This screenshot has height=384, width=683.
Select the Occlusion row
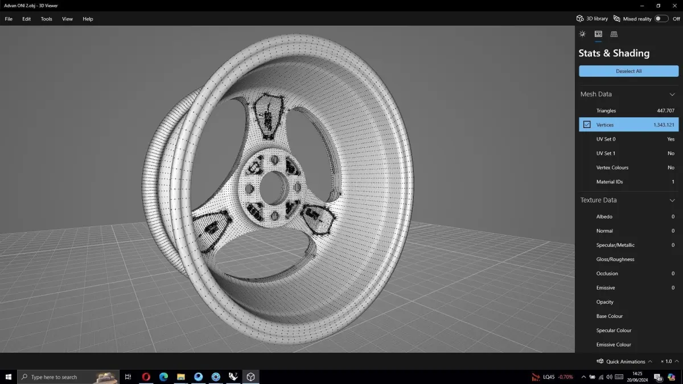coord(629,273)
